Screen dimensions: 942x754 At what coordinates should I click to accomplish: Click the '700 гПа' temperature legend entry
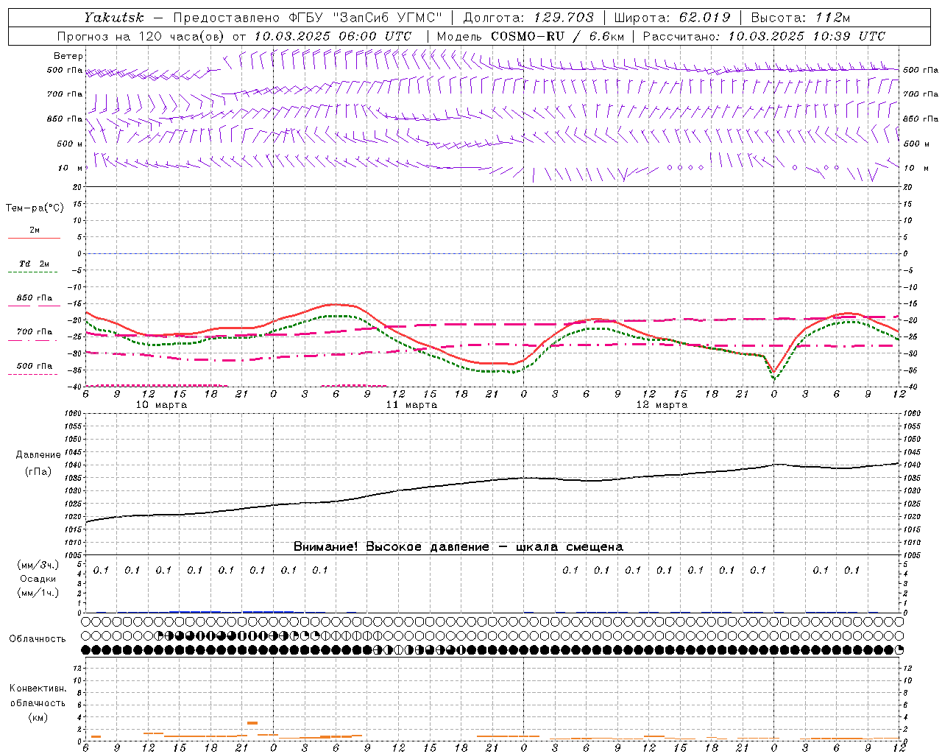(34, 332)
